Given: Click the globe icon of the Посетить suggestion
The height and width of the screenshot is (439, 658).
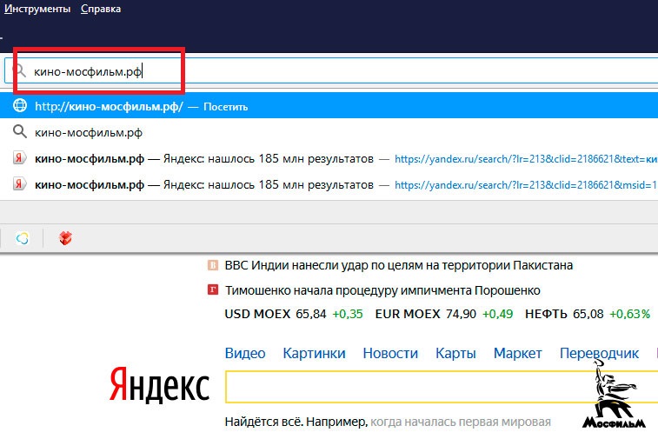Looking at the screenshot, I should pos(20,106).
